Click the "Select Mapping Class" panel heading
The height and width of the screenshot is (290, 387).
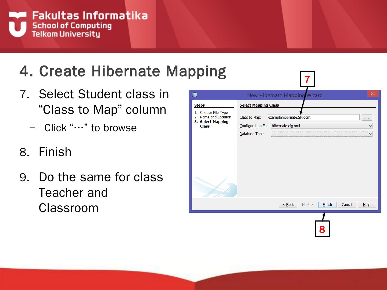click(x=259, y=105)
